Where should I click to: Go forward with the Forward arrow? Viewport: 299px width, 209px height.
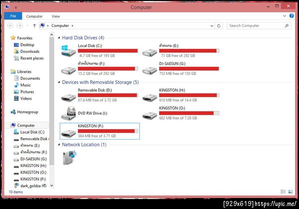[x=19, y=25]
